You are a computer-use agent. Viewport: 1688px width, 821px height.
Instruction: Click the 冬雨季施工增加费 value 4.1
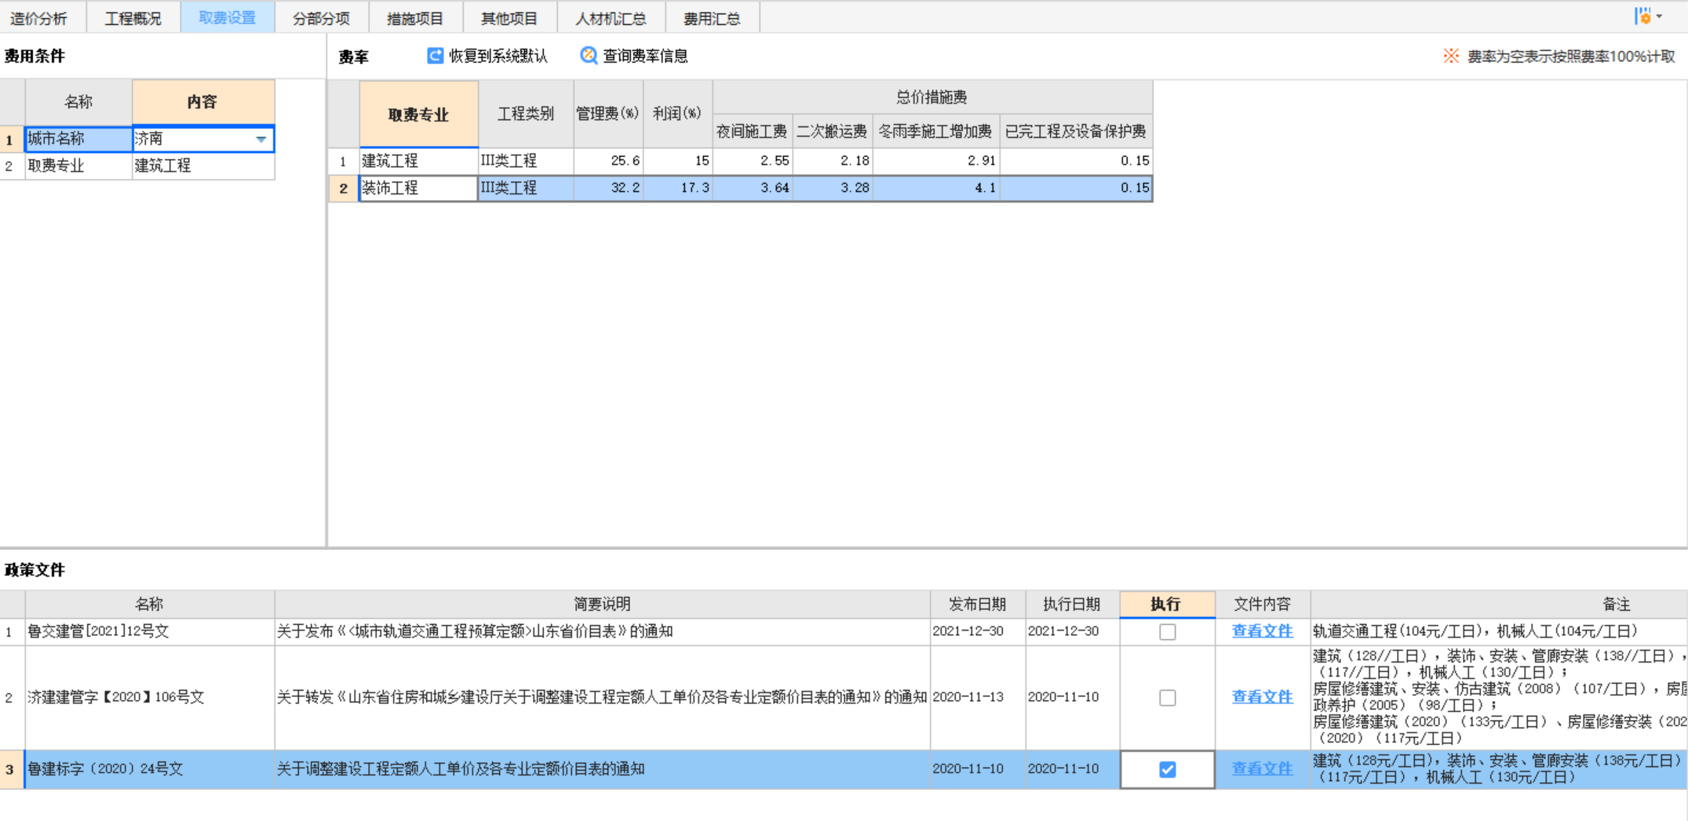click(x=936, y=188)
